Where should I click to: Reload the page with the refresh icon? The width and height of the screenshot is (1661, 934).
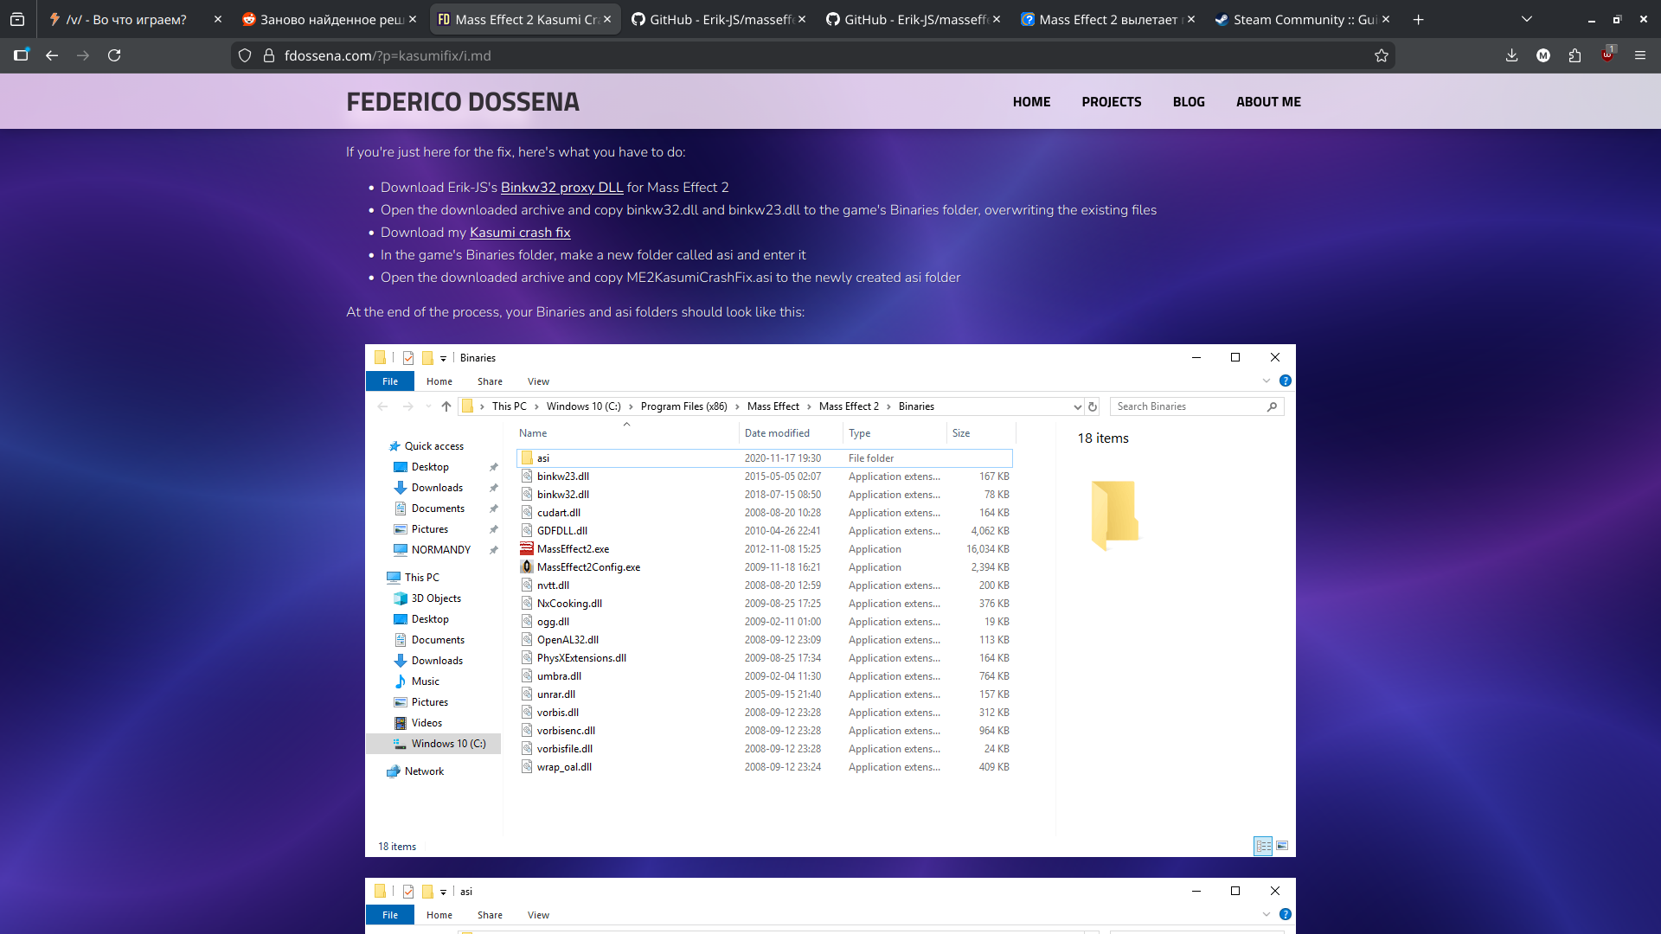pos(114,55)
